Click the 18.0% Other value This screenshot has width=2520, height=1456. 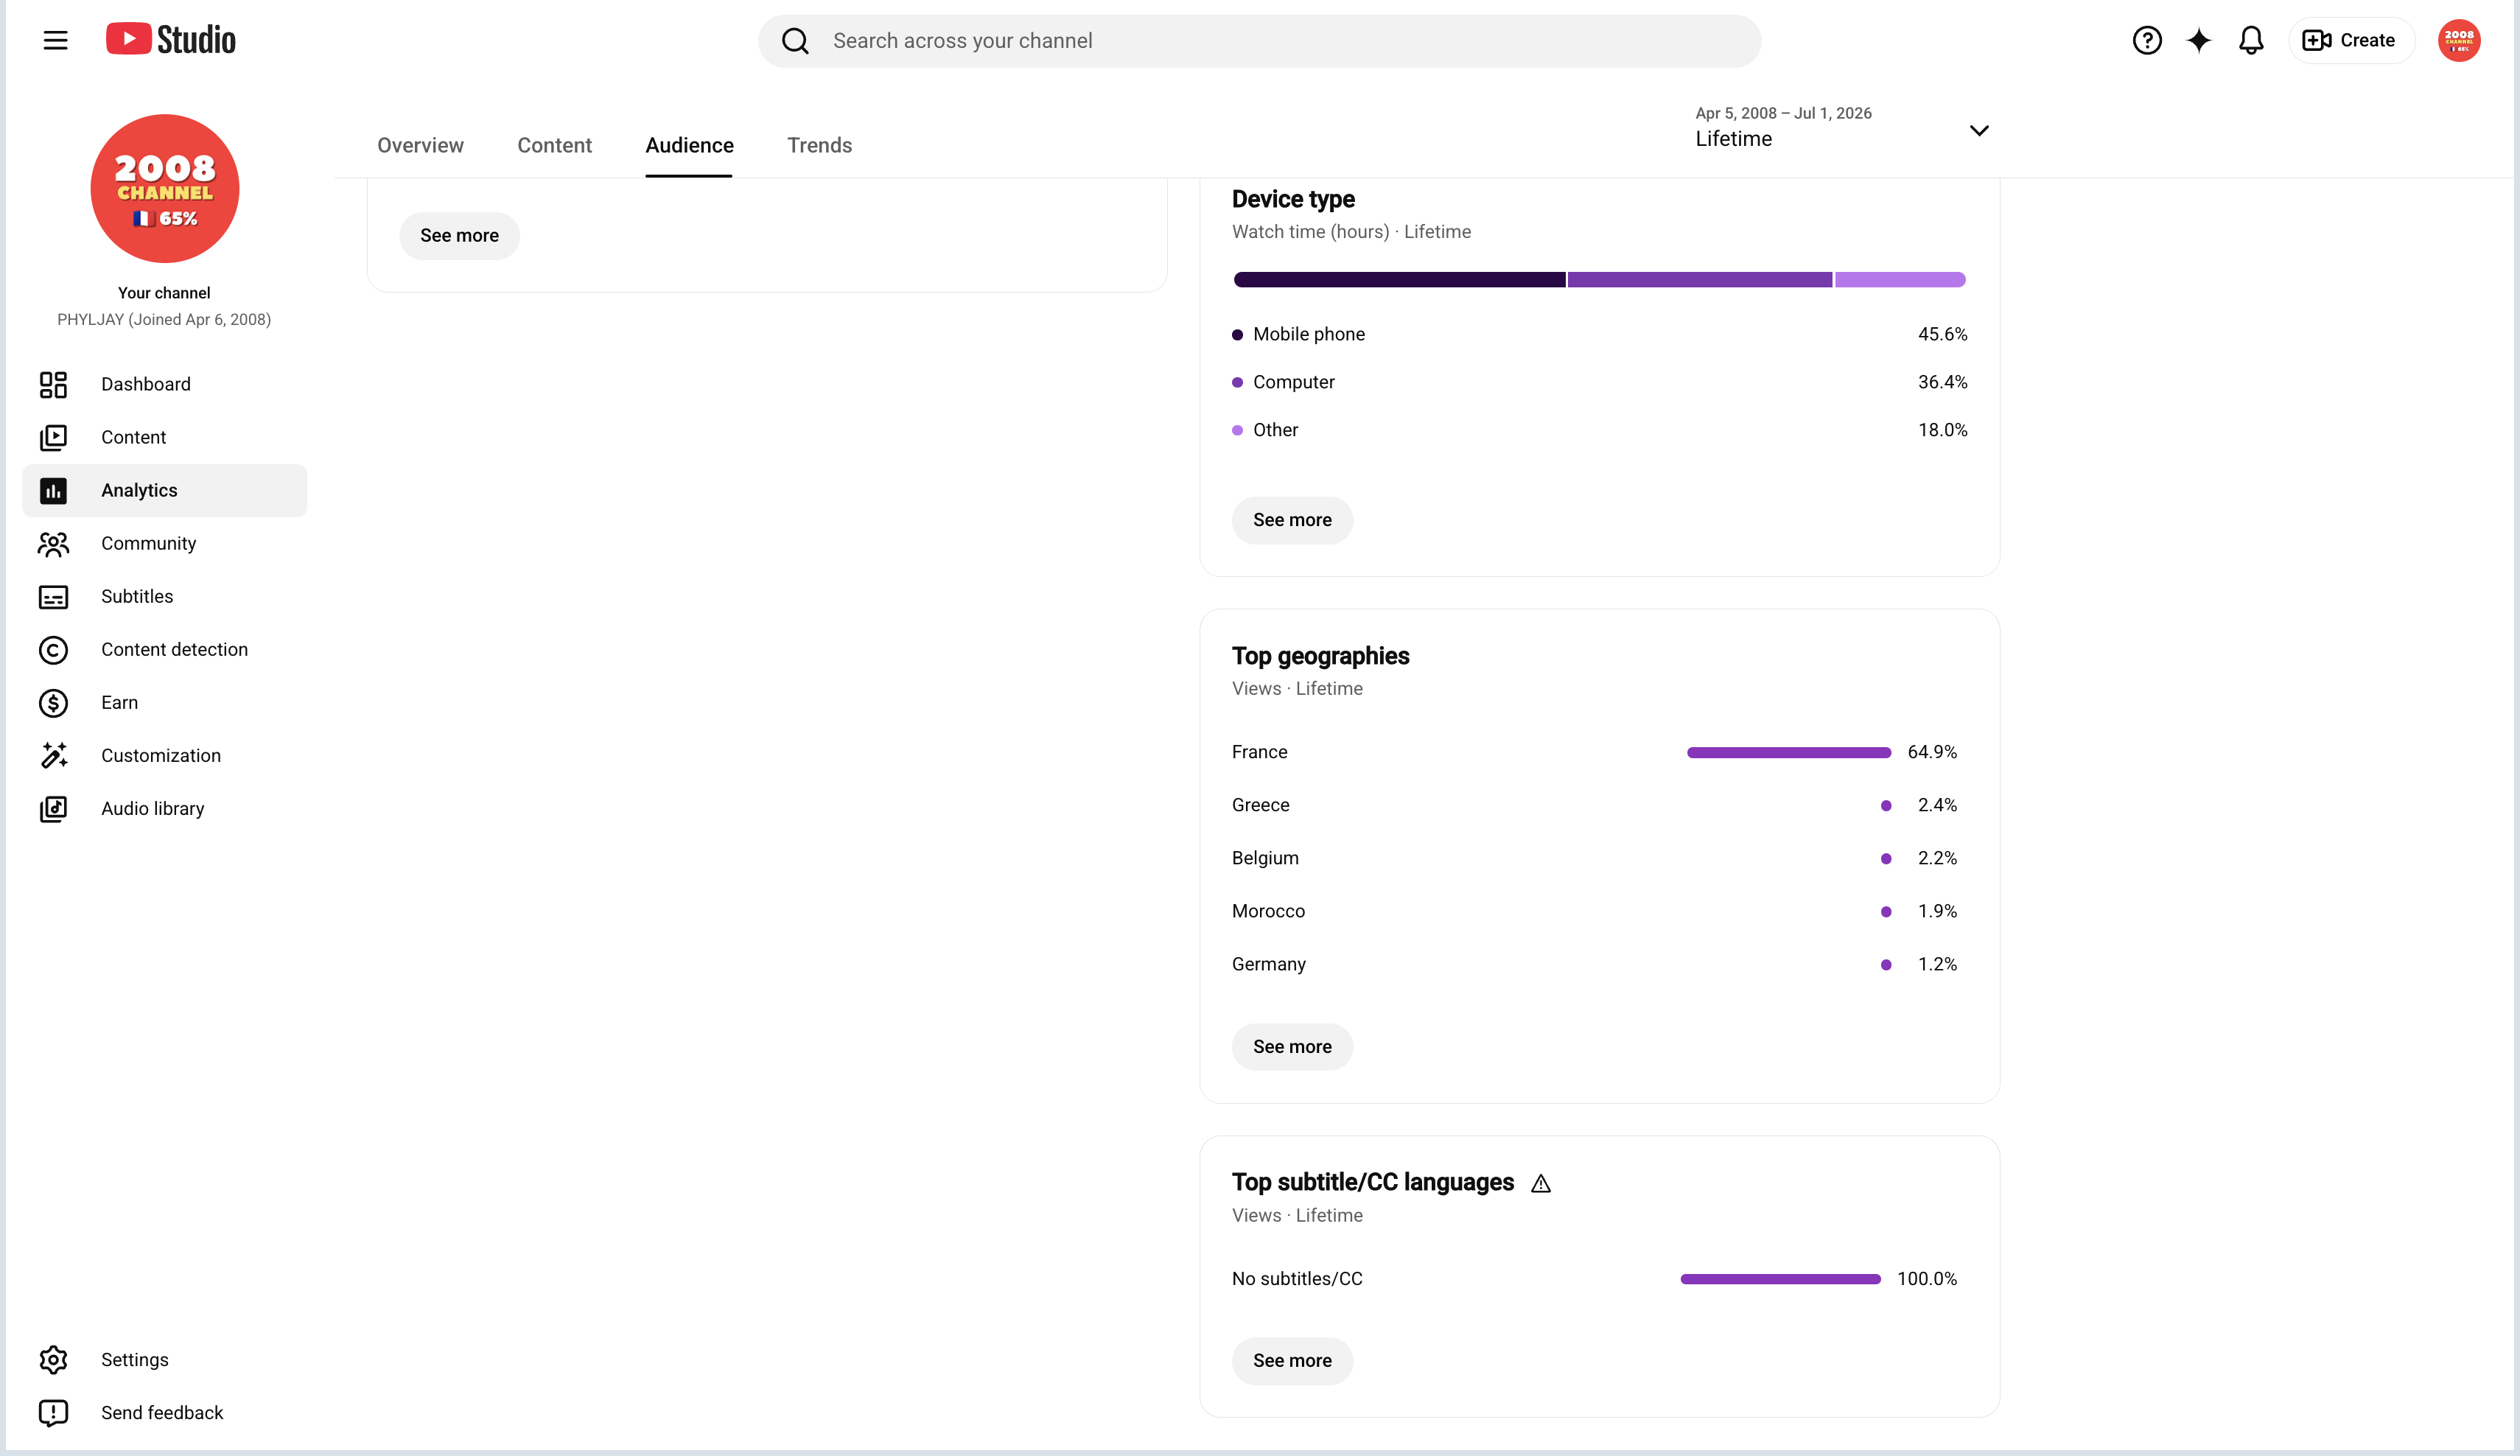click(1942, 430)
